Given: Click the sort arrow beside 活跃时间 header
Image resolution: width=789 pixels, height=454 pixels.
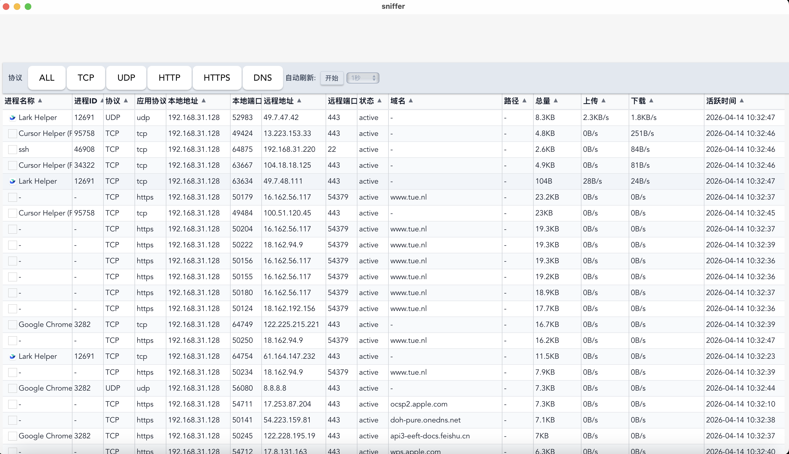Looking at the screenshot, I should [x=742, y=100].
